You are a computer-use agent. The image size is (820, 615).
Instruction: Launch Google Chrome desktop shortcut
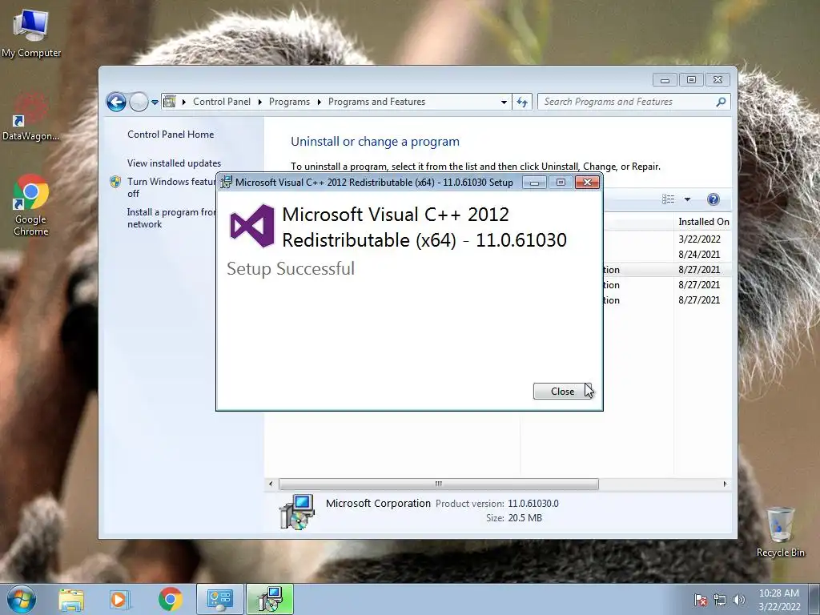tap(31, 205)
